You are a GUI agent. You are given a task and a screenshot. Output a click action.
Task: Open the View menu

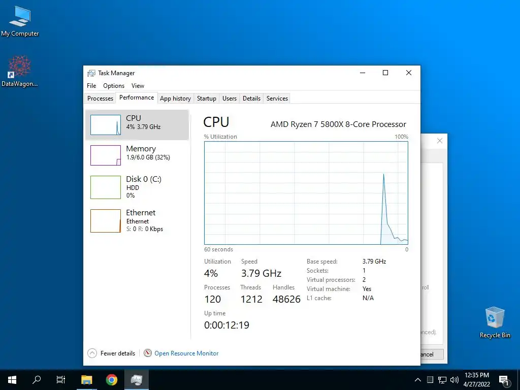(138, 85)
